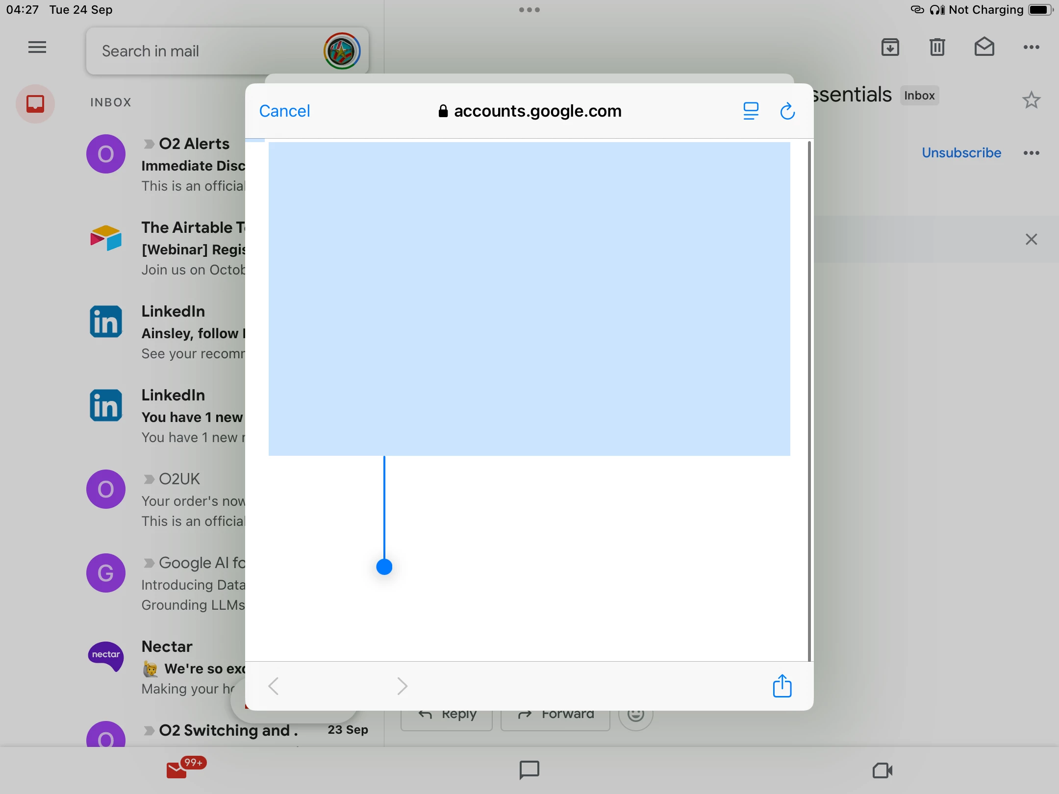1059x794 pixels.
Task: Go back with browser chevron
Action: (x=274, y=686)
